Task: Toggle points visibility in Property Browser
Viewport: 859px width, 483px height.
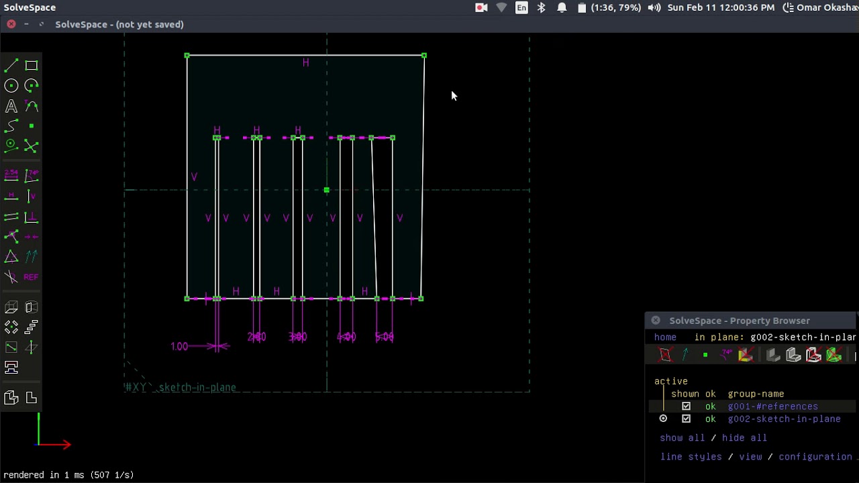Action: [705, 356]
